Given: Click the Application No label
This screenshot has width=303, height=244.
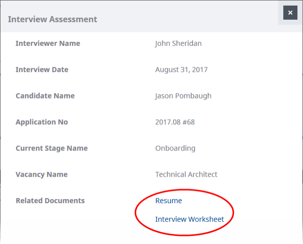Looking at the screenshot, I should (42, 122).
